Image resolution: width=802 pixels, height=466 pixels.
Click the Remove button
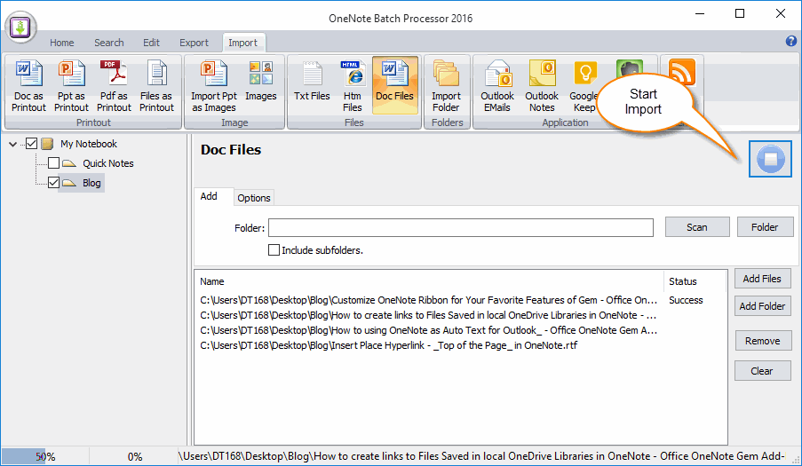pyautogui.click(x=763, y=341)
